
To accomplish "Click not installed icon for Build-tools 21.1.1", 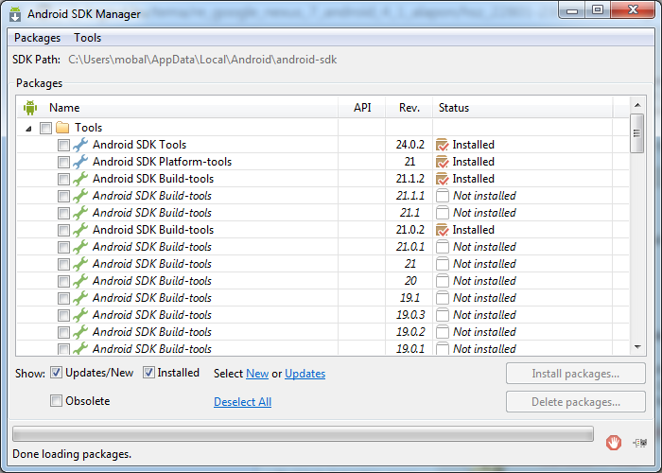I will click(x=442, y=196).
